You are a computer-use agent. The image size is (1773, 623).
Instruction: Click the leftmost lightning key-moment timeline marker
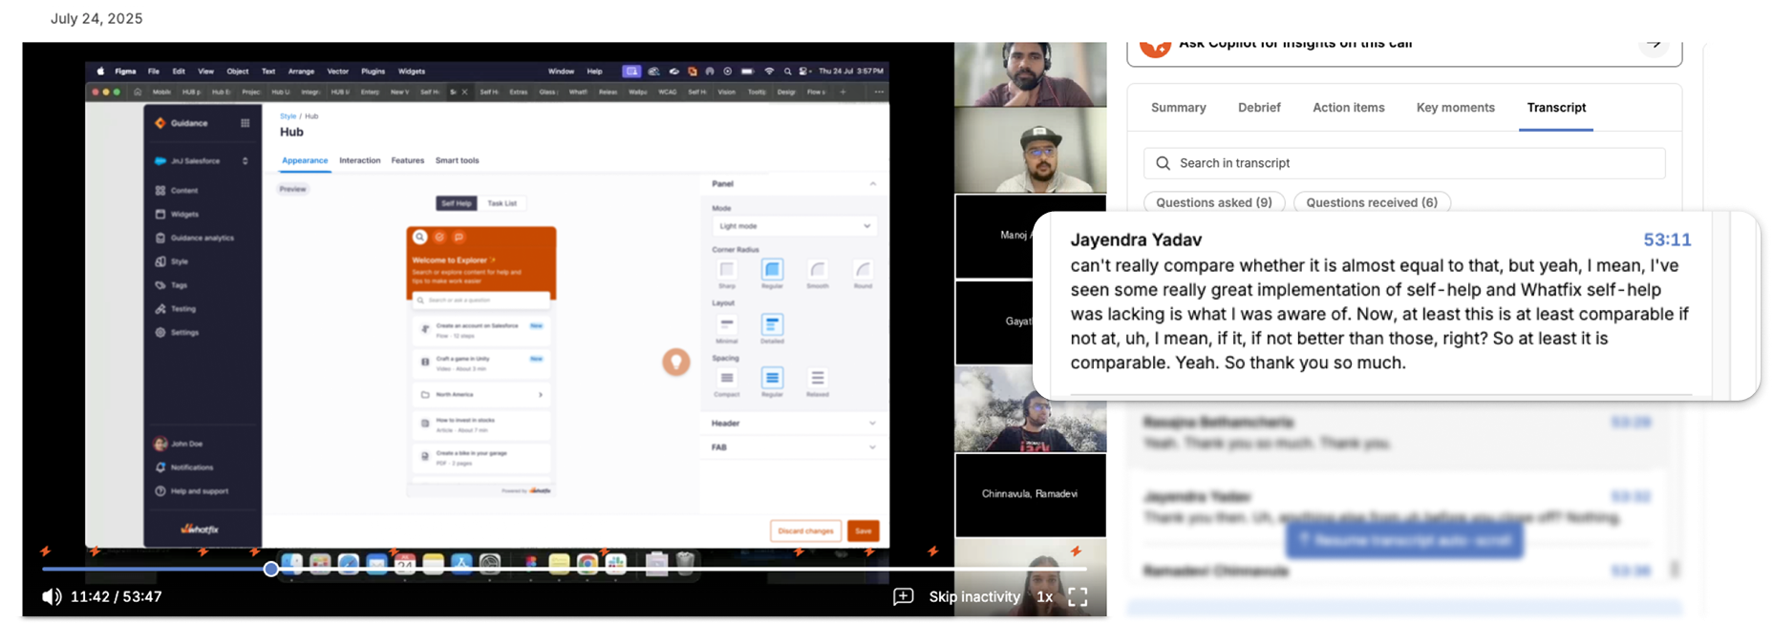tap(45, 551)
